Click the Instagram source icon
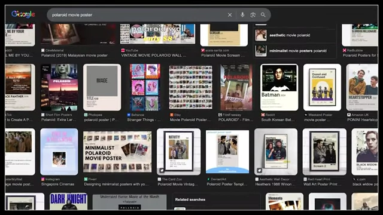Viewport: 383px width, 215px height. pos(42,179)
